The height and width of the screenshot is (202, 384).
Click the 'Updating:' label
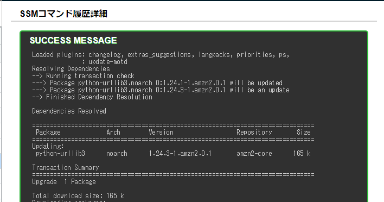coord(48,147)
